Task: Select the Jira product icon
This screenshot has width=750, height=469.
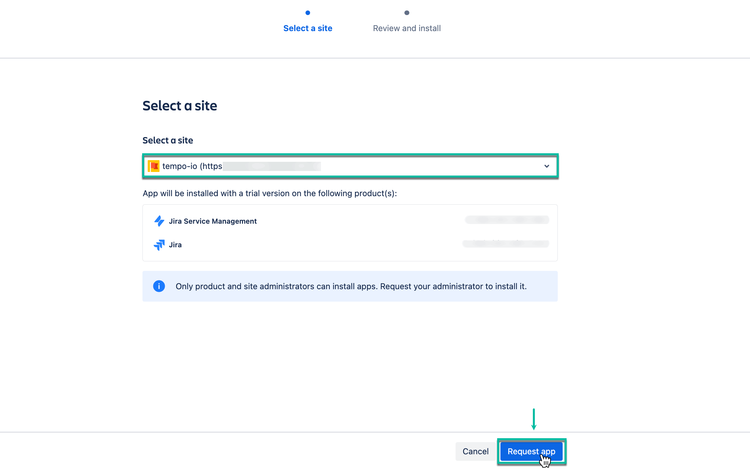Action: click(159, 245)
